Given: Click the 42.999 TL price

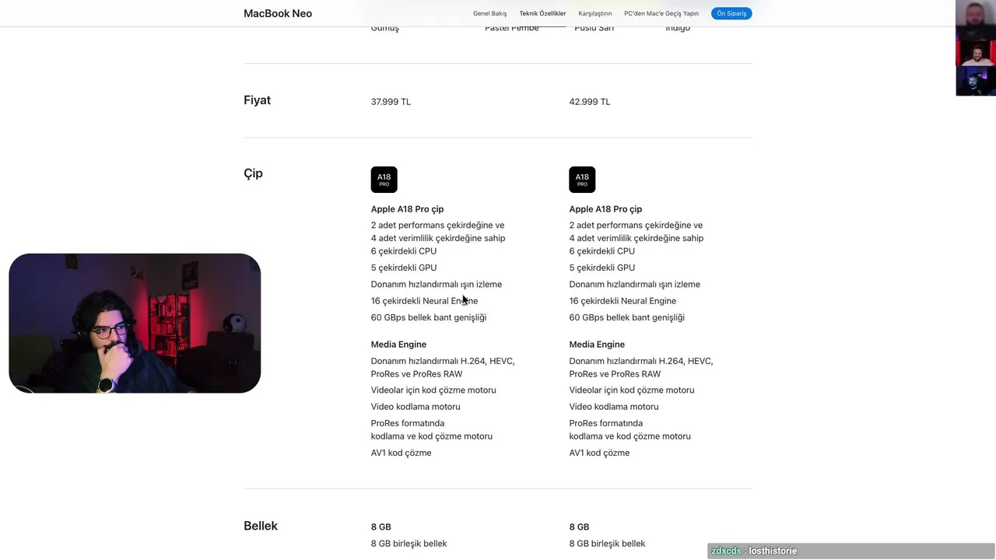Looking at the screenshot, I should (589, 102).
